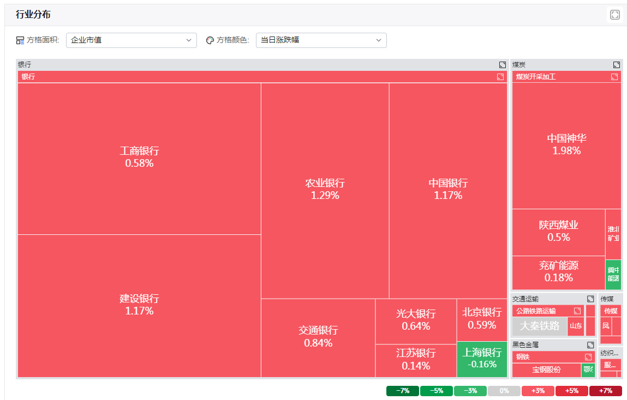Click the 企业市值 dropdown chevron arrow
This screenshot has height=400, width=627.
pos(189,40)
